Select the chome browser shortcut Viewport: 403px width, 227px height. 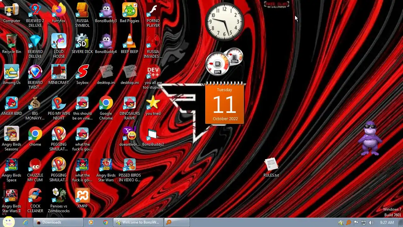point(35,137)
